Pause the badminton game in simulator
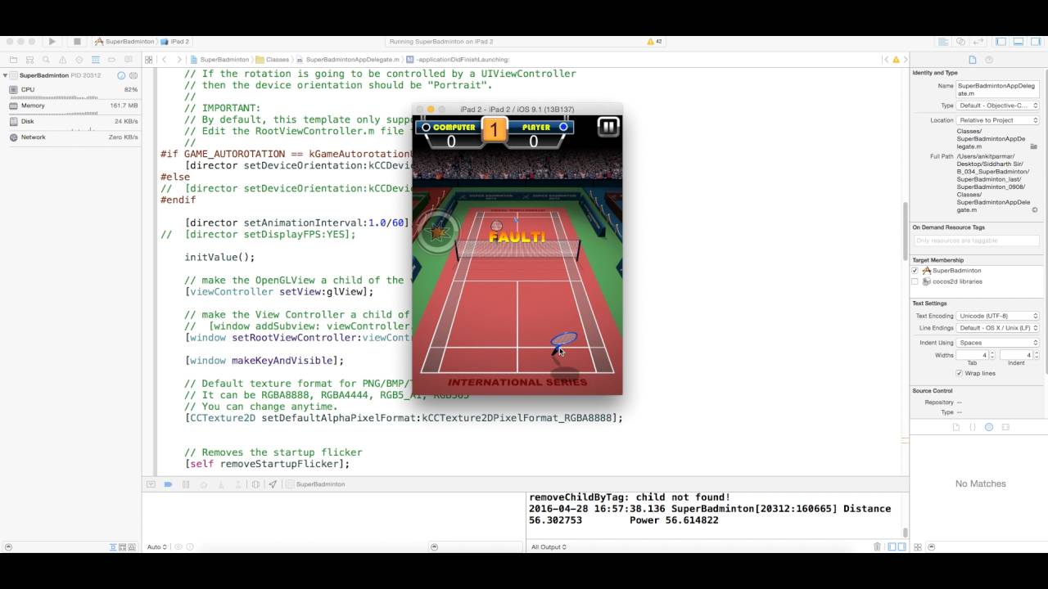The image size is (1048, 589). (608, 127)
